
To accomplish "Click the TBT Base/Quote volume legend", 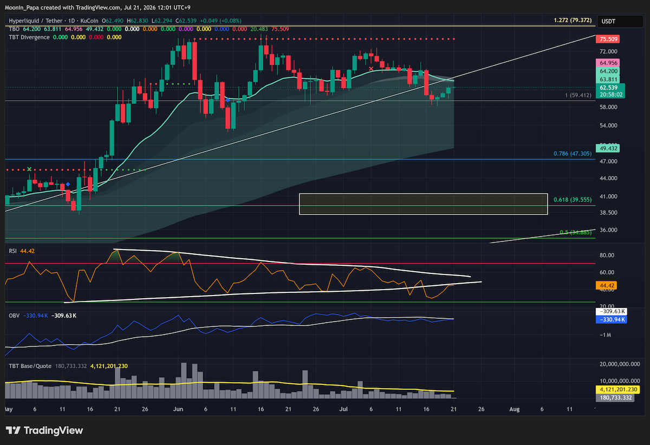I will pyautogui.click(x=30, y=366).
